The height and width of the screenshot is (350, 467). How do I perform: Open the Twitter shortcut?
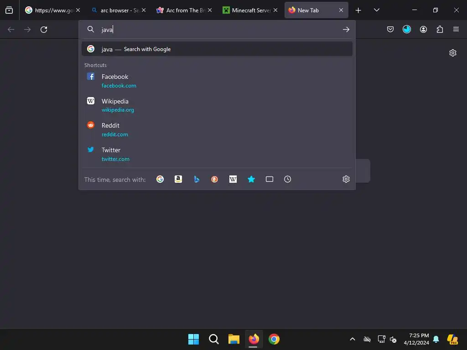coord(217,154)
